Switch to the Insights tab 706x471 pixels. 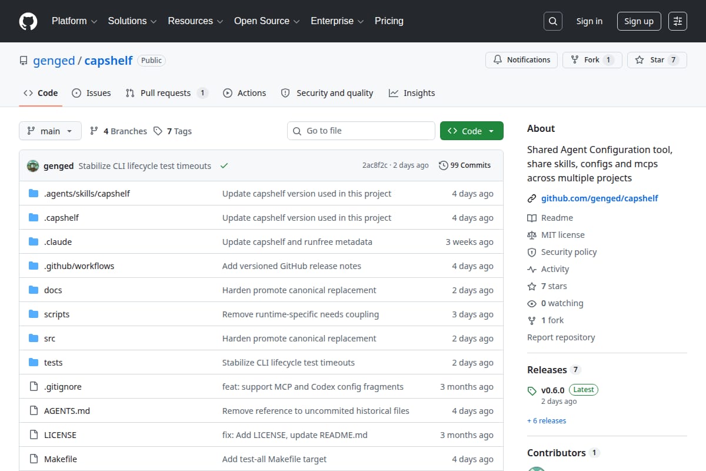pos(412,93)
